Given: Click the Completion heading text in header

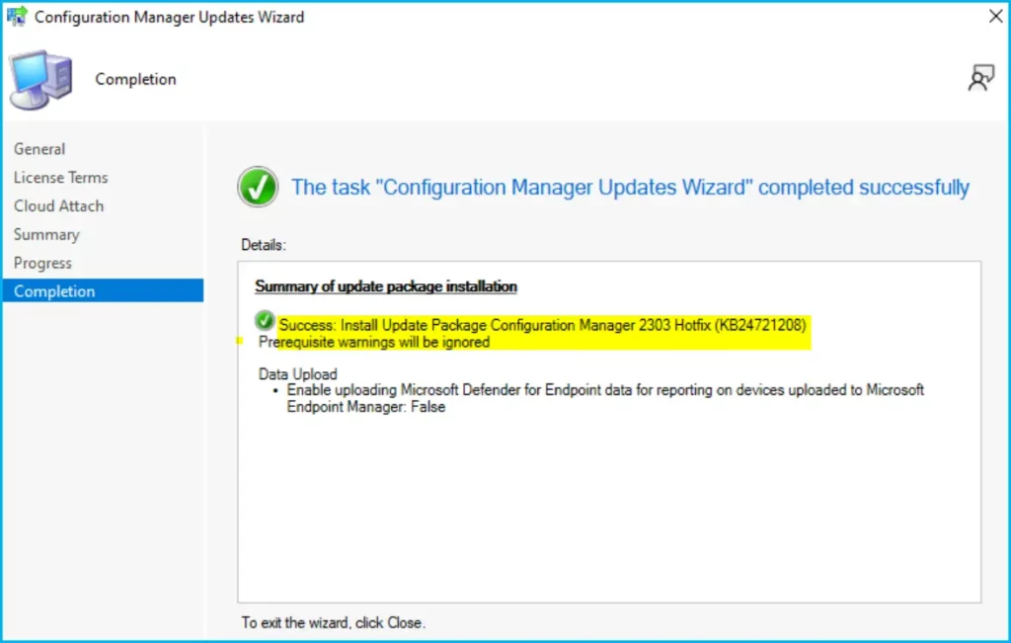Looking at the screenshot, I should 135,79.
